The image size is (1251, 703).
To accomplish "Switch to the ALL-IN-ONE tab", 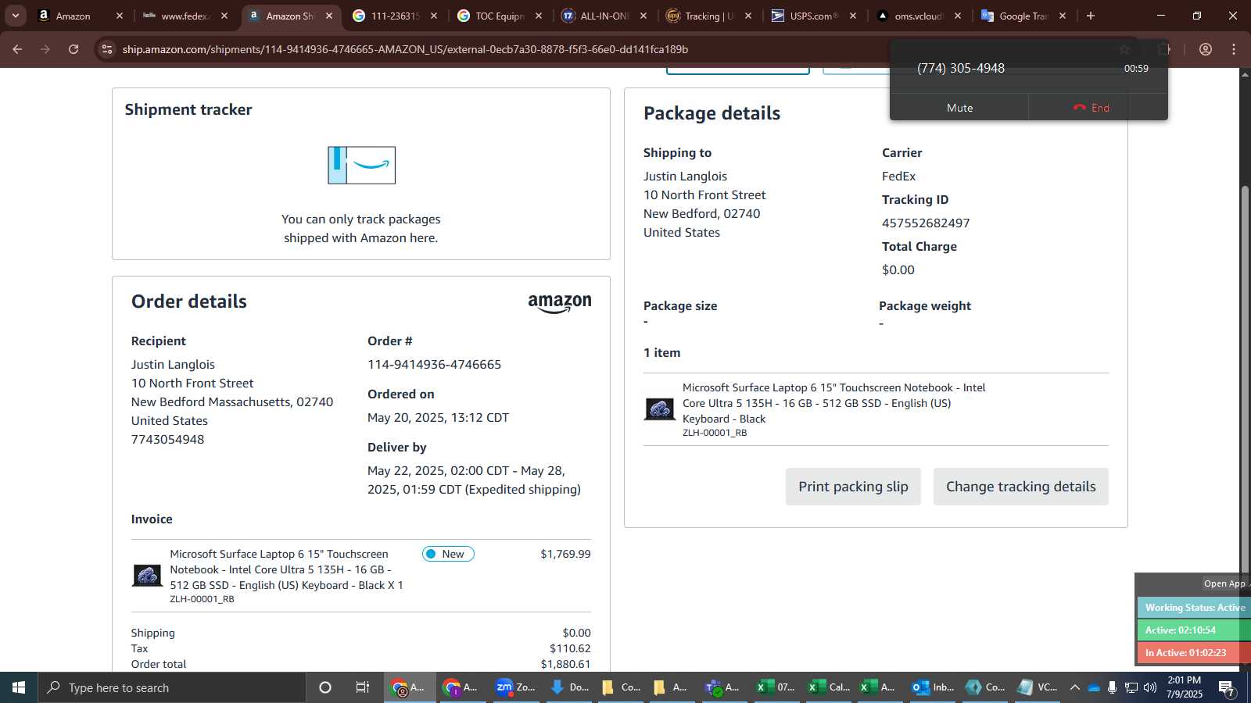I will (604, 16).
